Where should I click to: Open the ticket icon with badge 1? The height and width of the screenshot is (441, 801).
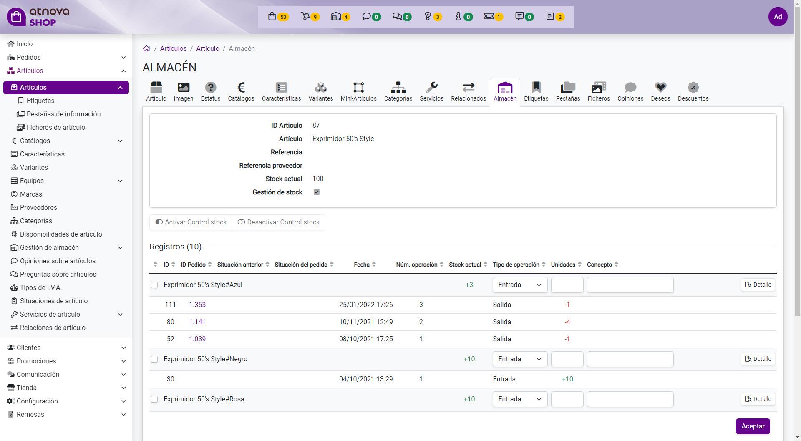[494, 17]
